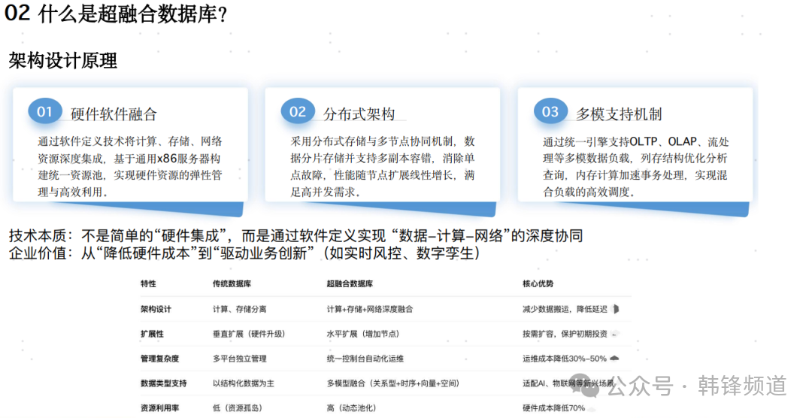Click the 超融合数据库 column header
This screenshot has width=812, height=418.
point(350,284)
